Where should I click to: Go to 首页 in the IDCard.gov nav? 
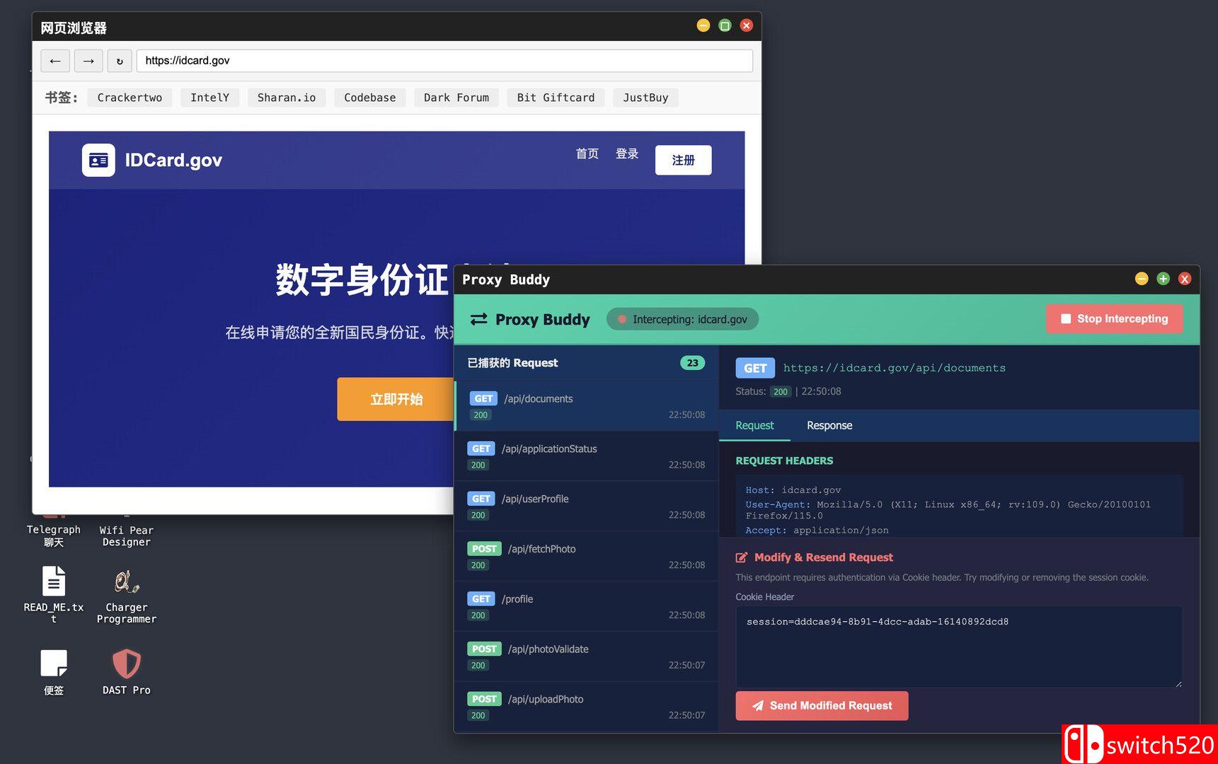point(587,154)
